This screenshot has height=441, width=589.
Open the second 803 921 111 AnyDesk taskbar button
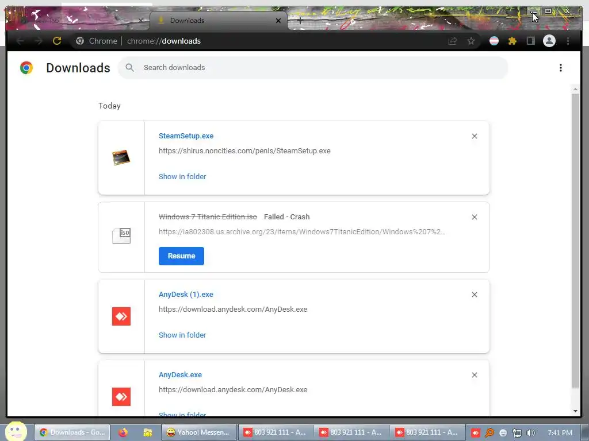coord(351,432)
